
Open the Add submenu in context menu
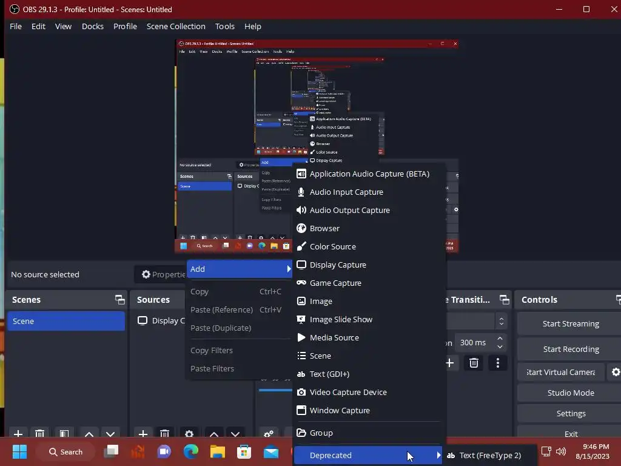tap(239, 269)
